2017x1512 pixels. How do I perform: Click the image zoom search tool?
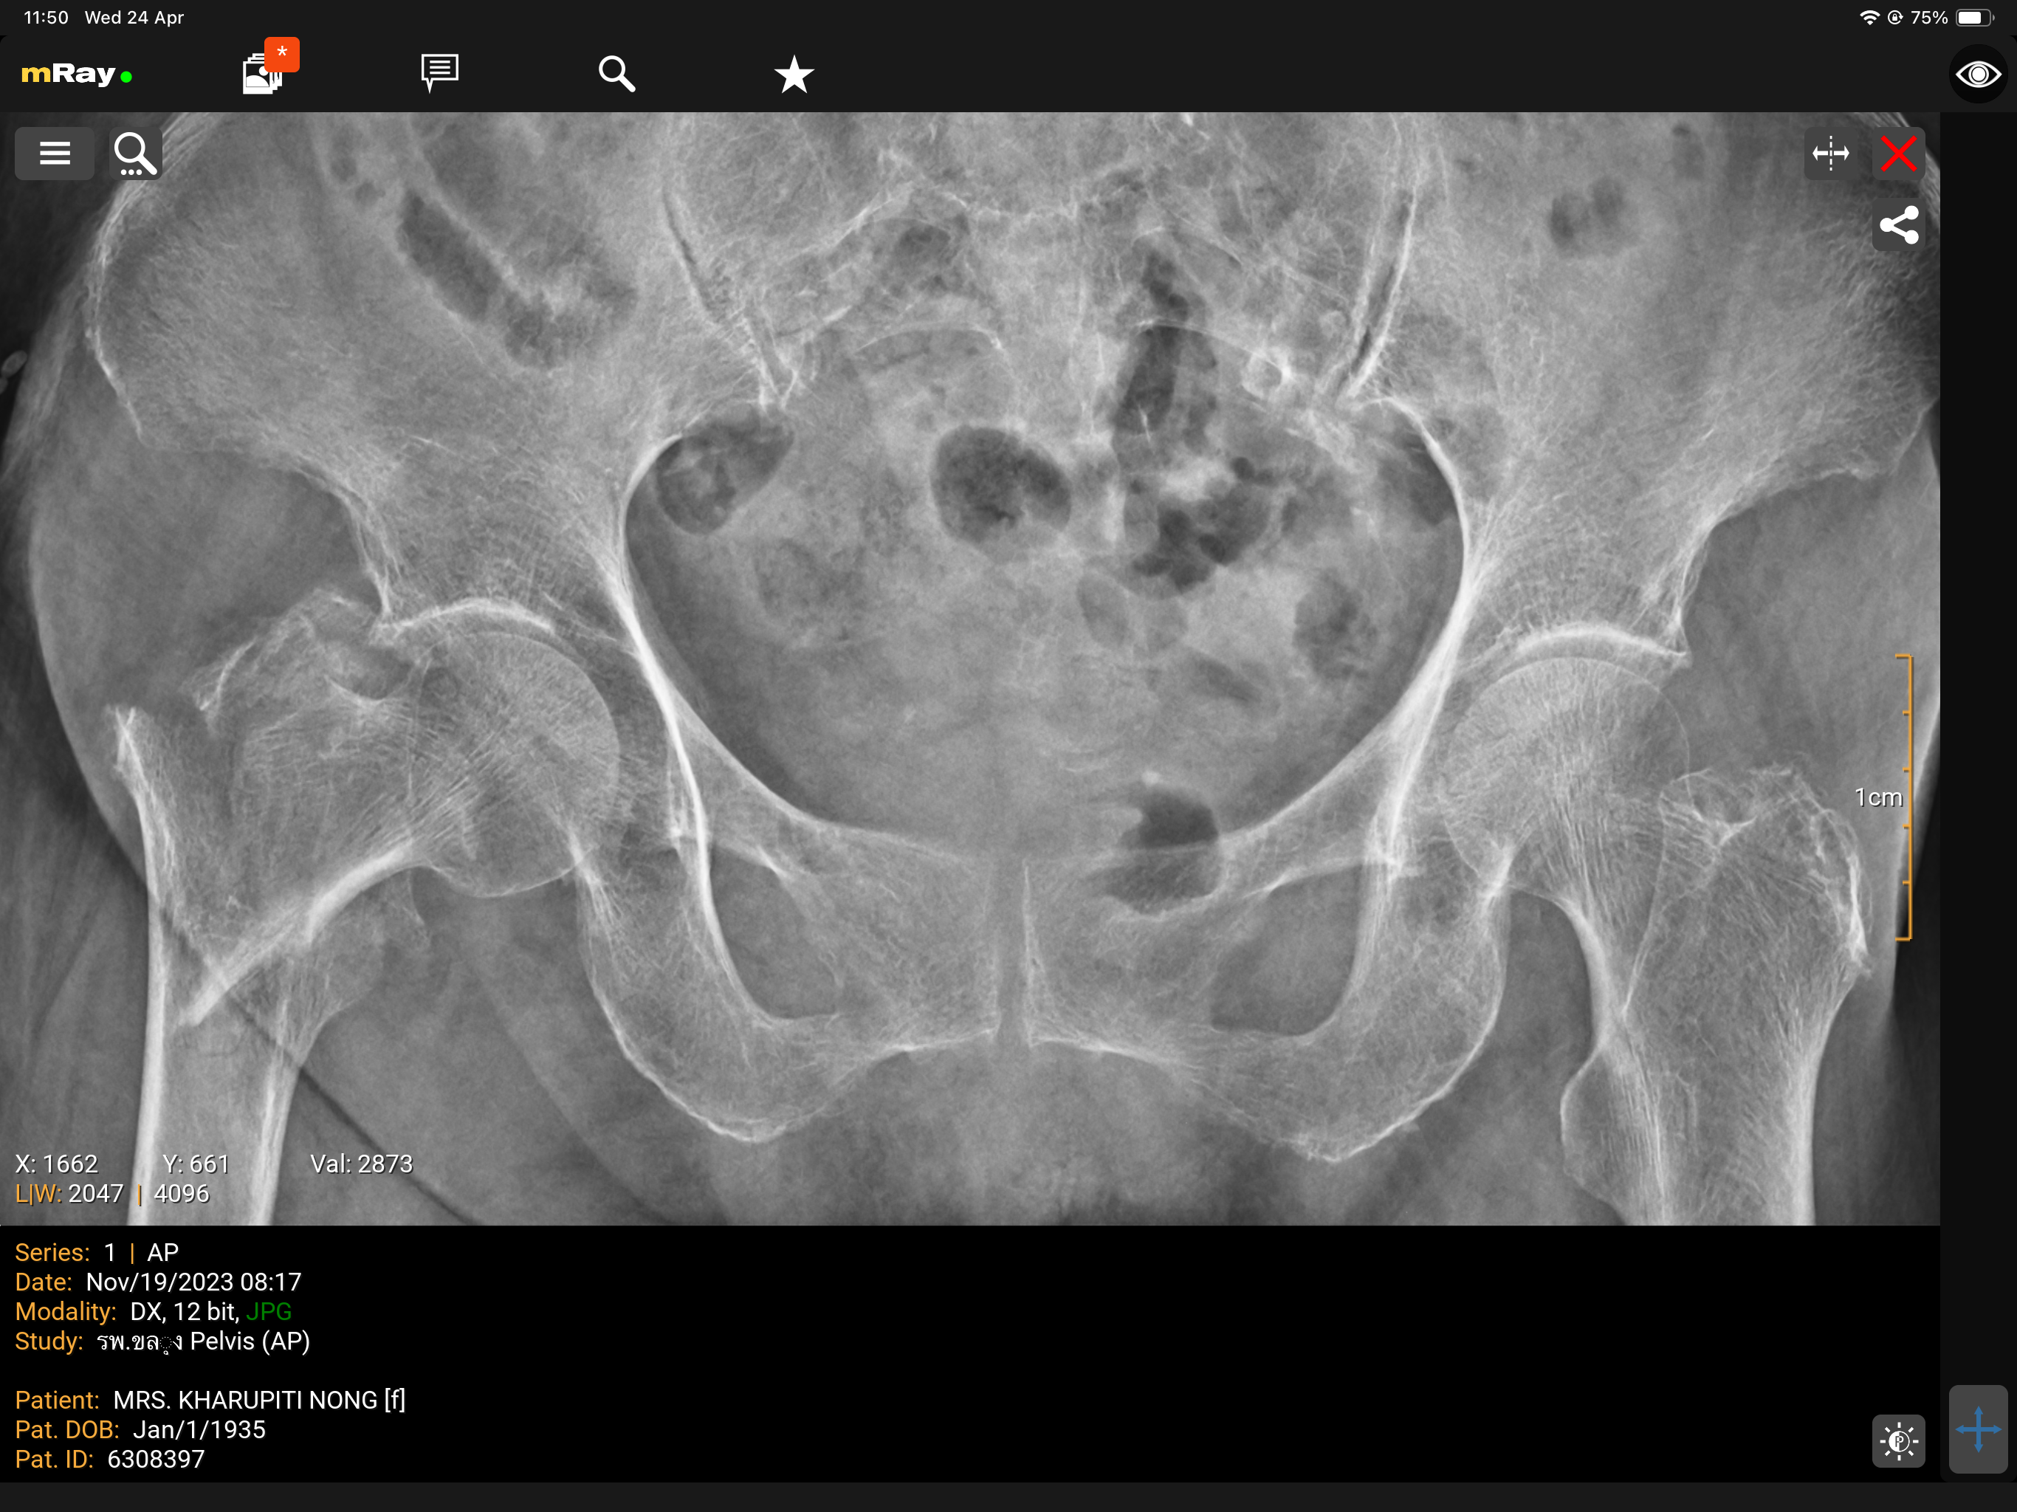click(136, 154)
